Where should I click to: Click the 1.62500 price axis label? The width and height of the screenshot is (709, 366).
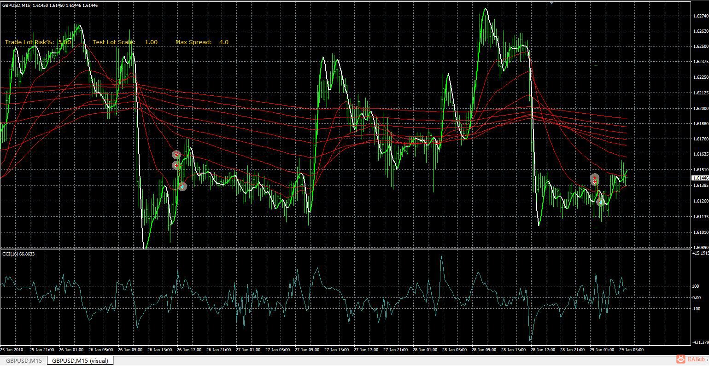pyautogui.click(x=700, y=46)
